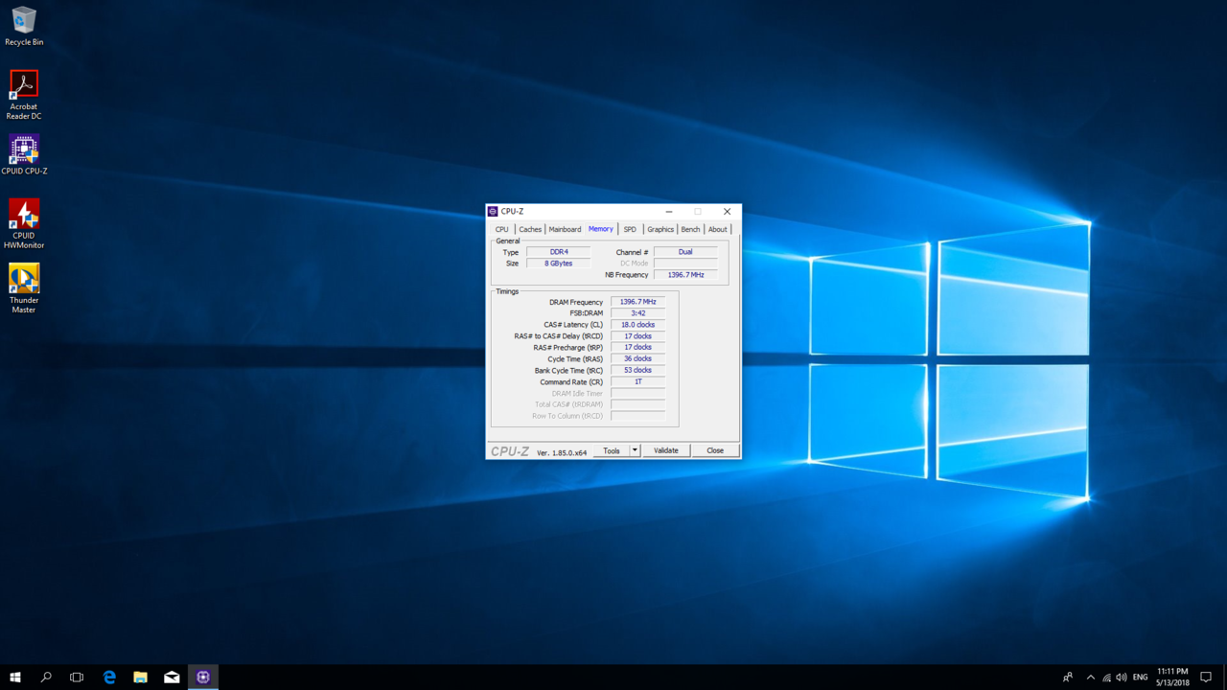Click the FSB:DRAM 3:42 value
The width and height of the screenshot is (1227, 690).
(x=637, y=313)
